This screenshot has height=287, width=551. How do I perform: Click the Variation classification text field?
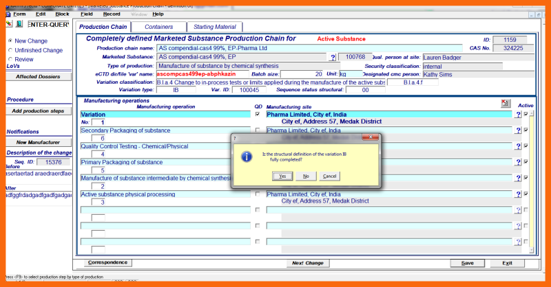(x=271, y=82)
